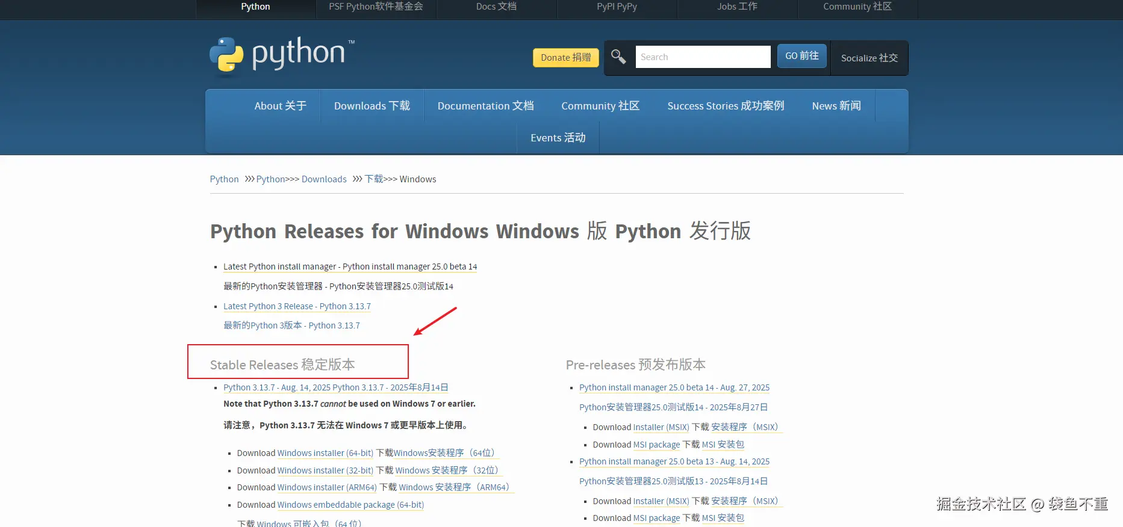Open the Documentation navigation menu

coord(485,106)
